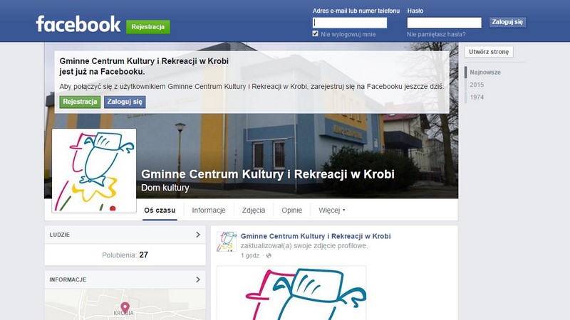
Task: Open the Opinie tab
Action: (291, 210)
